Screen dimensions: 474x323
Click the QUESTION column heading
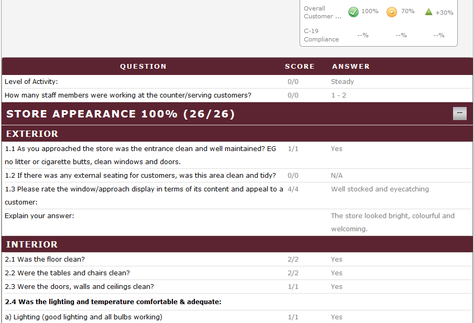(143, 66)
